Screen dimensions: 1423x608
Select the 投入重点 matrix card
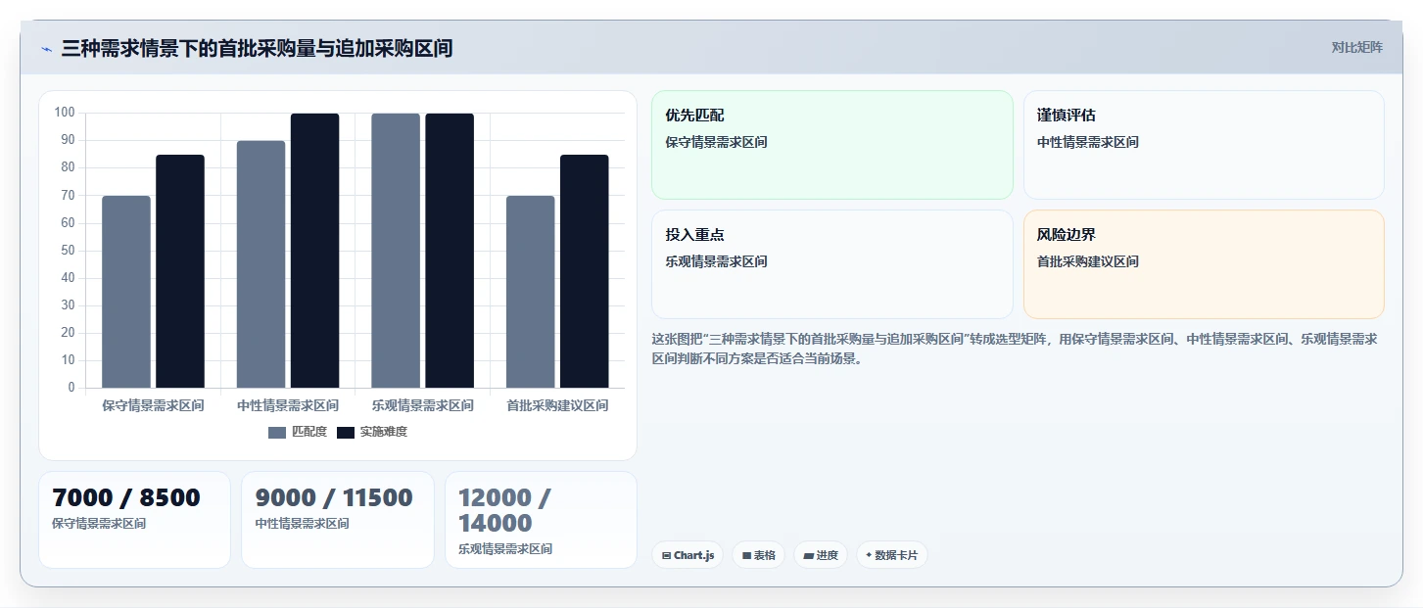pyautogui.click(x=832, y=264)
